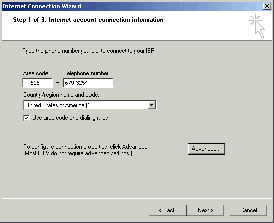The image size is (274, 223).
Task: Click the 'Telephone number:' label
Action: (86, 73)
